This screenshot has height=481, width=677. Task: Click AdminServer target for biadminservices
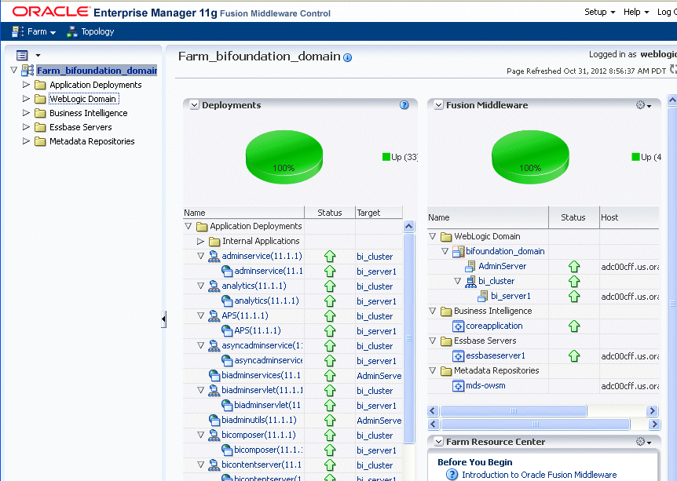click(379, 376)
